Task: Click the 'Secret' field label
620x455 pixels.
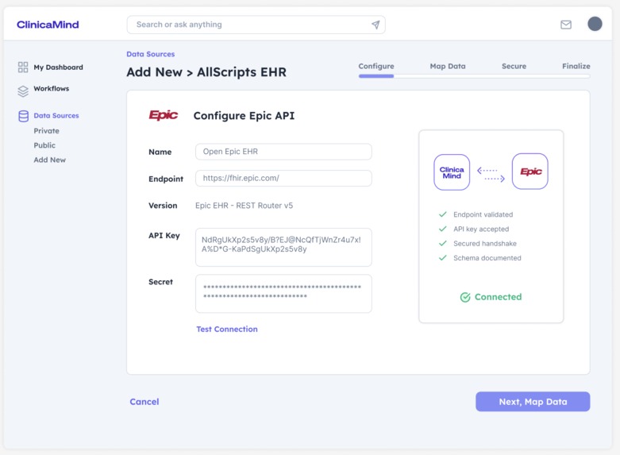Action: pyautogui.click(x=160, y=282)
